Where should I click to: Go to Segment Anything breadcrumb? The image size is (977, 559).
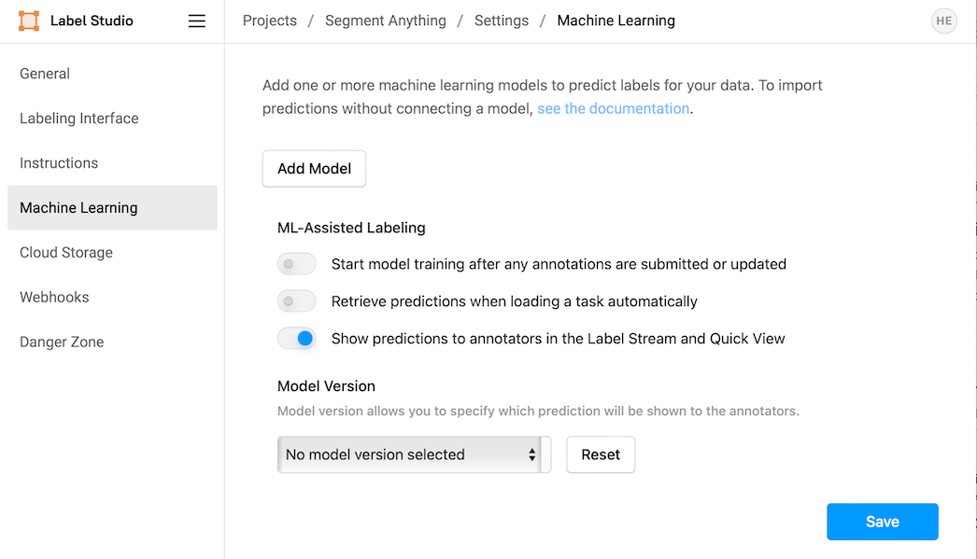point(386,21)
